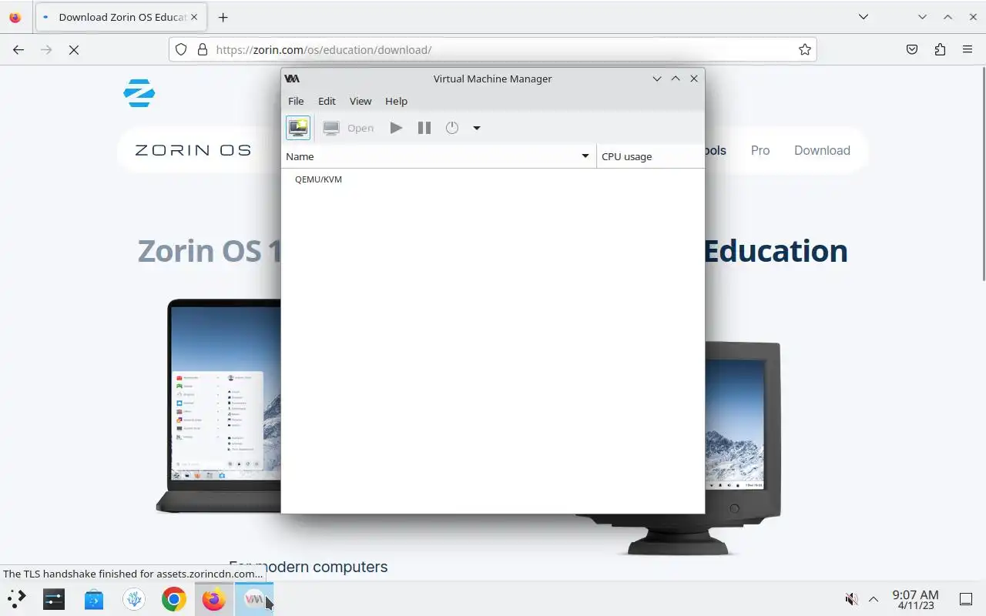The width and height of the screenshot is (986, 616).
Task: Select Download Zorin OS Education tab
Action: pyautogui.click(x=120, y=17)
